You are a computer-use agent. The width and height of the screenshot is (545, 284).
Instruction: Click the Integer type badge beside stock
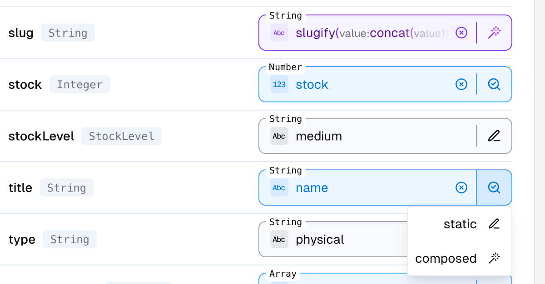pos(79,84)
